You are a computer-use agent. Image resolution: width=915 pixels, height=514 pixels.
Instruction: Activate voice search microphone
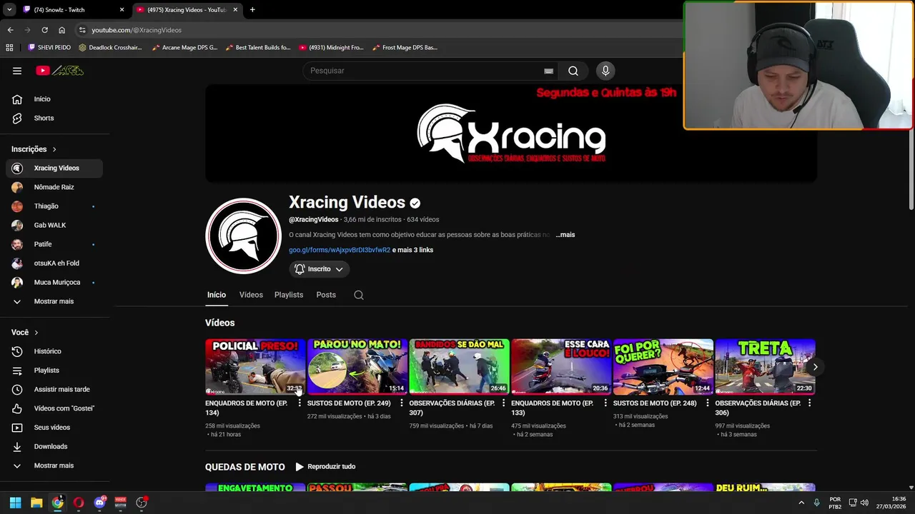tap(605, 71)
